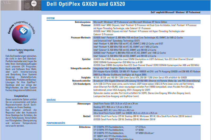Screen dimensions: 211x140
Task: Click the 'Integrierter Intel Graphics Media Accelerator 950' line
Action: (116, 68)
